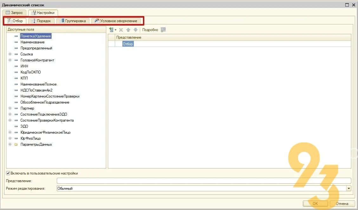Click the field icon beside НДСПоСтавкам4и2
The height and width of the screenshot is (210, 358).
(x=16, y=90)
